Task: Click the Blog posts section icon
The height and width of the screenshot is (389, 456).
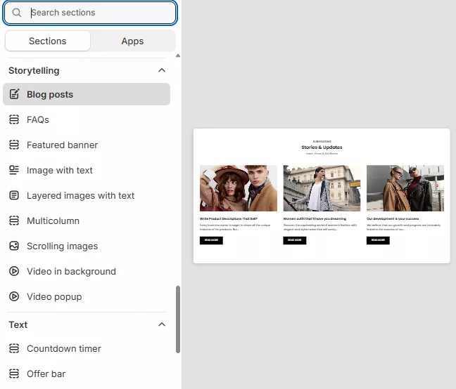Action: tap(14, 94)
